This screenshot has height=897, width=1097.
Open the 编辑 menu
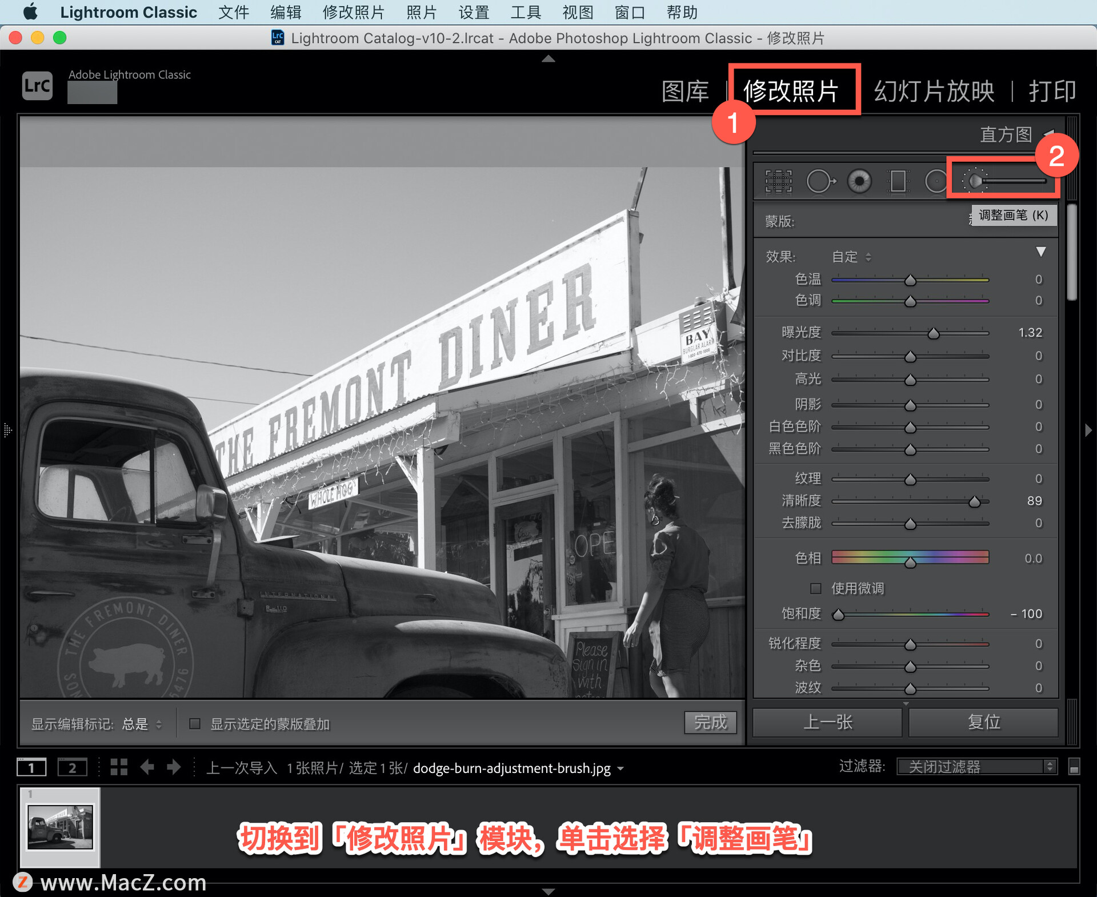[286, 12]
